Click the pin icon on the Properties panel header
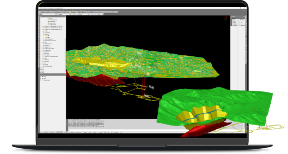Image resolution: width=288 pixels, height=154 pixels. click(243, 17)
